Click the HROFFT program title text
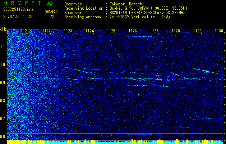The height and width of the screenshot is (144, 226). pyautogui.click(x=22, y=3)
